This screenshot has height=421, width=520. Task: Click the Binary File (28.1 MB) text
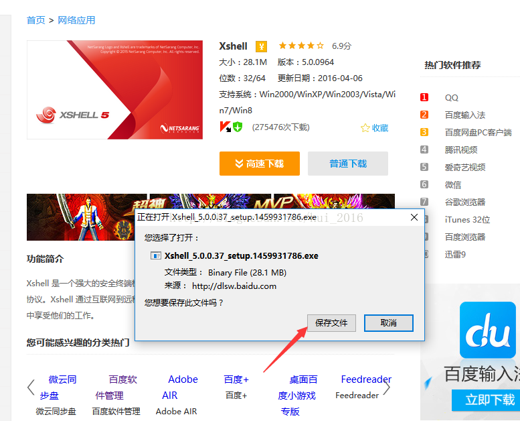click(x=248, y=273)
